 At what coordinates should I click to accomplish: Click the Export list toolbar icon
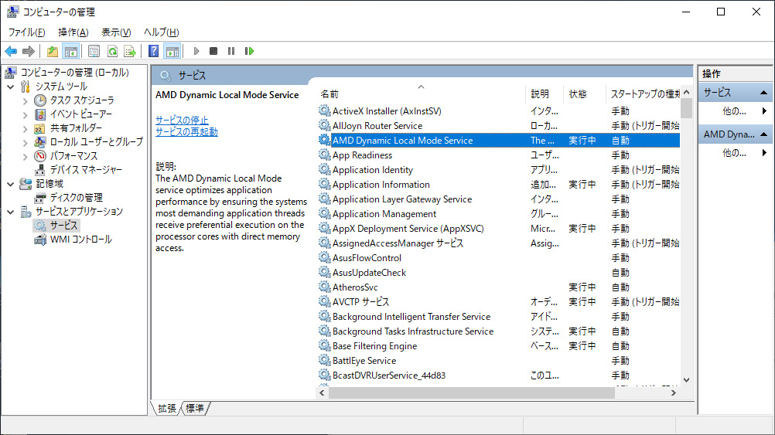(x=130, y=51)
